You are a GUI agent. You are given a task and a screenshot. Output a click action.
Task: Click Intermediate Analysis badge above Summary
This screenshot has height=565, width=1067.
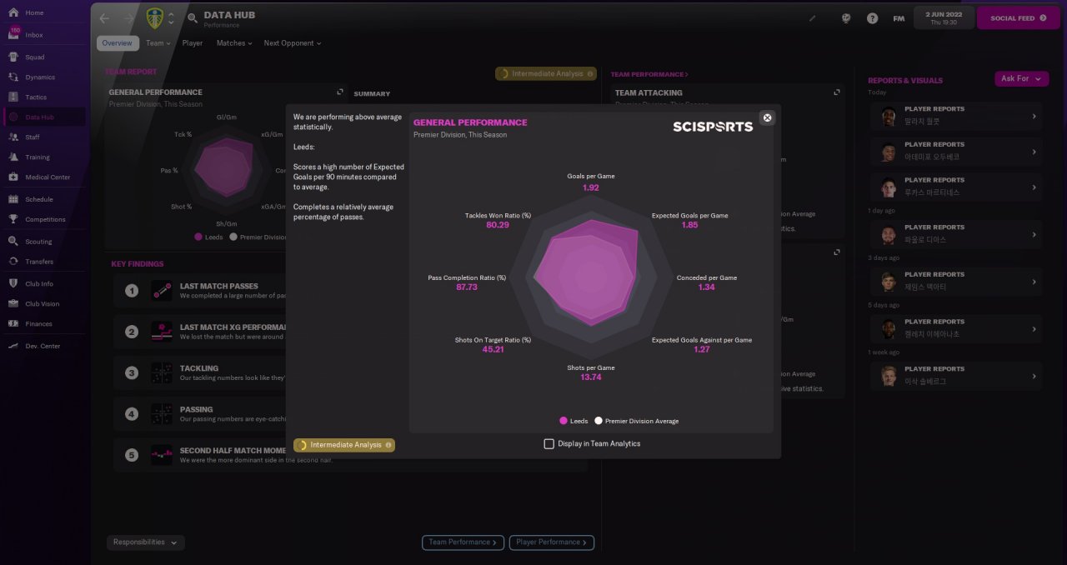pos(546,73)
